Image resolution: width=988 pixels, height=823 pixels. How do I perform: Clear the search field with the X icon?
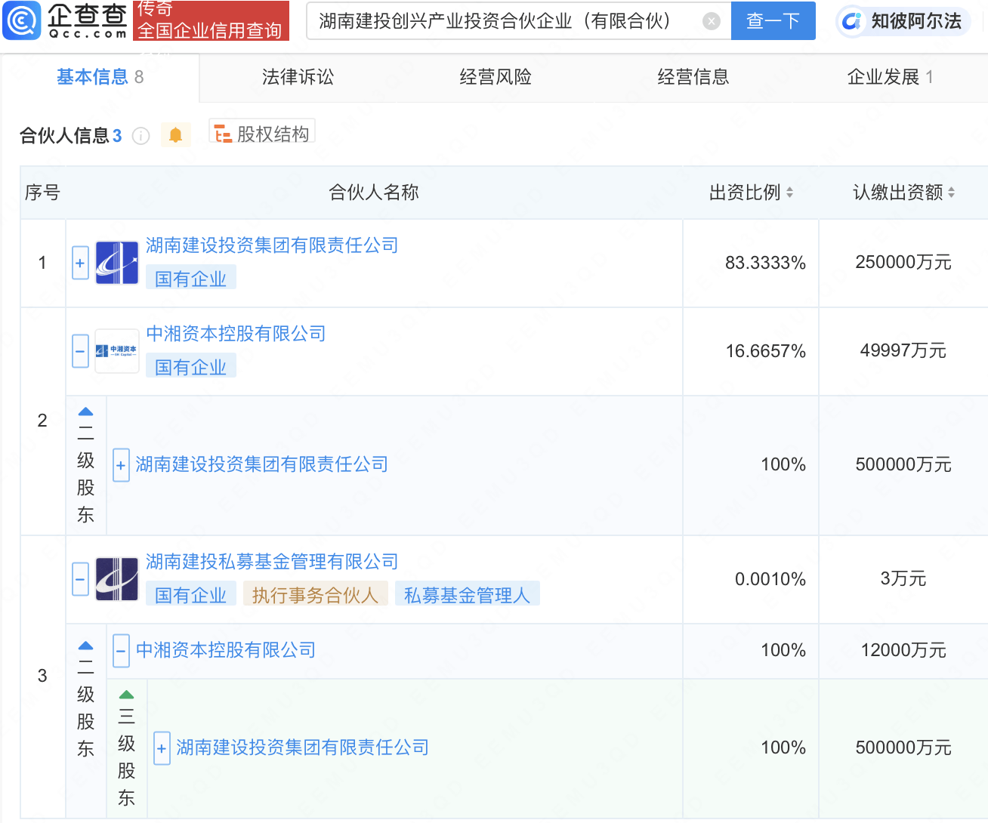coord(711,21)
